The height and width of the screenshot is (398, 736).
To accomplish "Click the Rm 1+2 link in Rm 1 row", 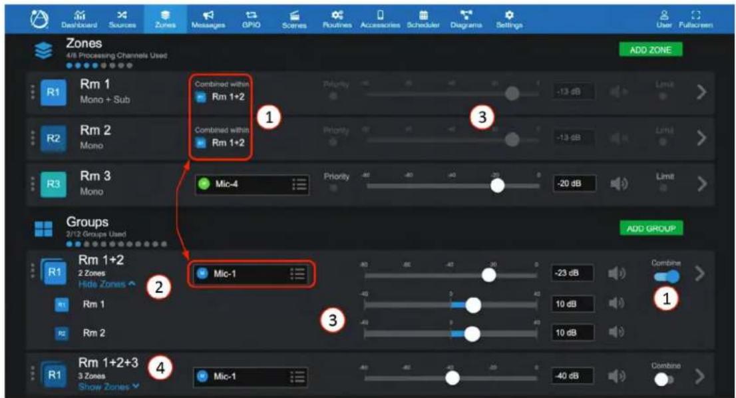I will pyautogui.click(x=228, y=97).
